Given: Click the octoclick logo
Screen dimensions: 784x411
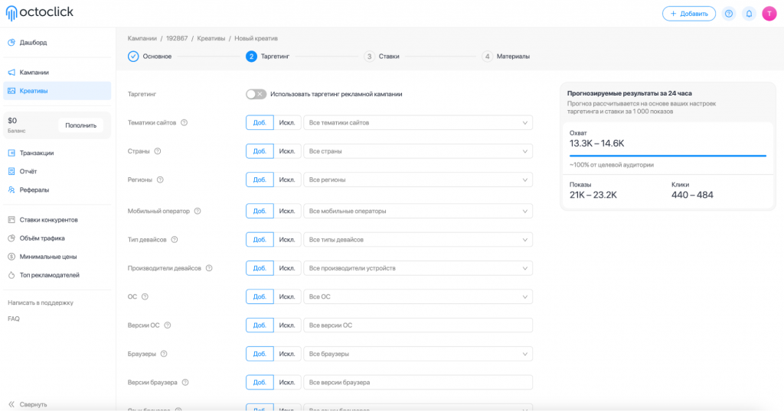Looking at the screenshot, I should click(40, 12).
